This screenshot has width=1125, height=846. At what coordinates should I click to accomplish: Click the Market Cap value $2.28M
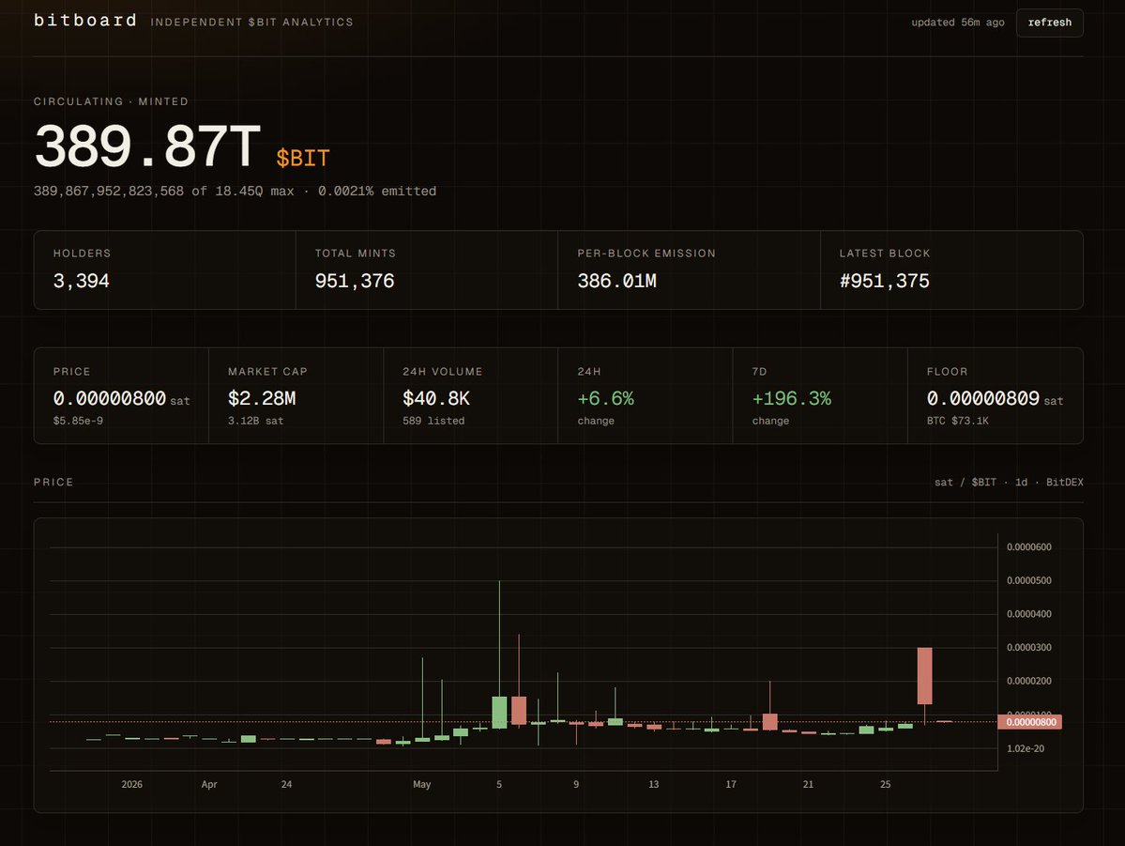[x=262, y=398]
